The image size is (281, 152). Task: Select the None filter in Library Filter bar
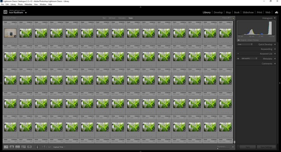(131, 18)
